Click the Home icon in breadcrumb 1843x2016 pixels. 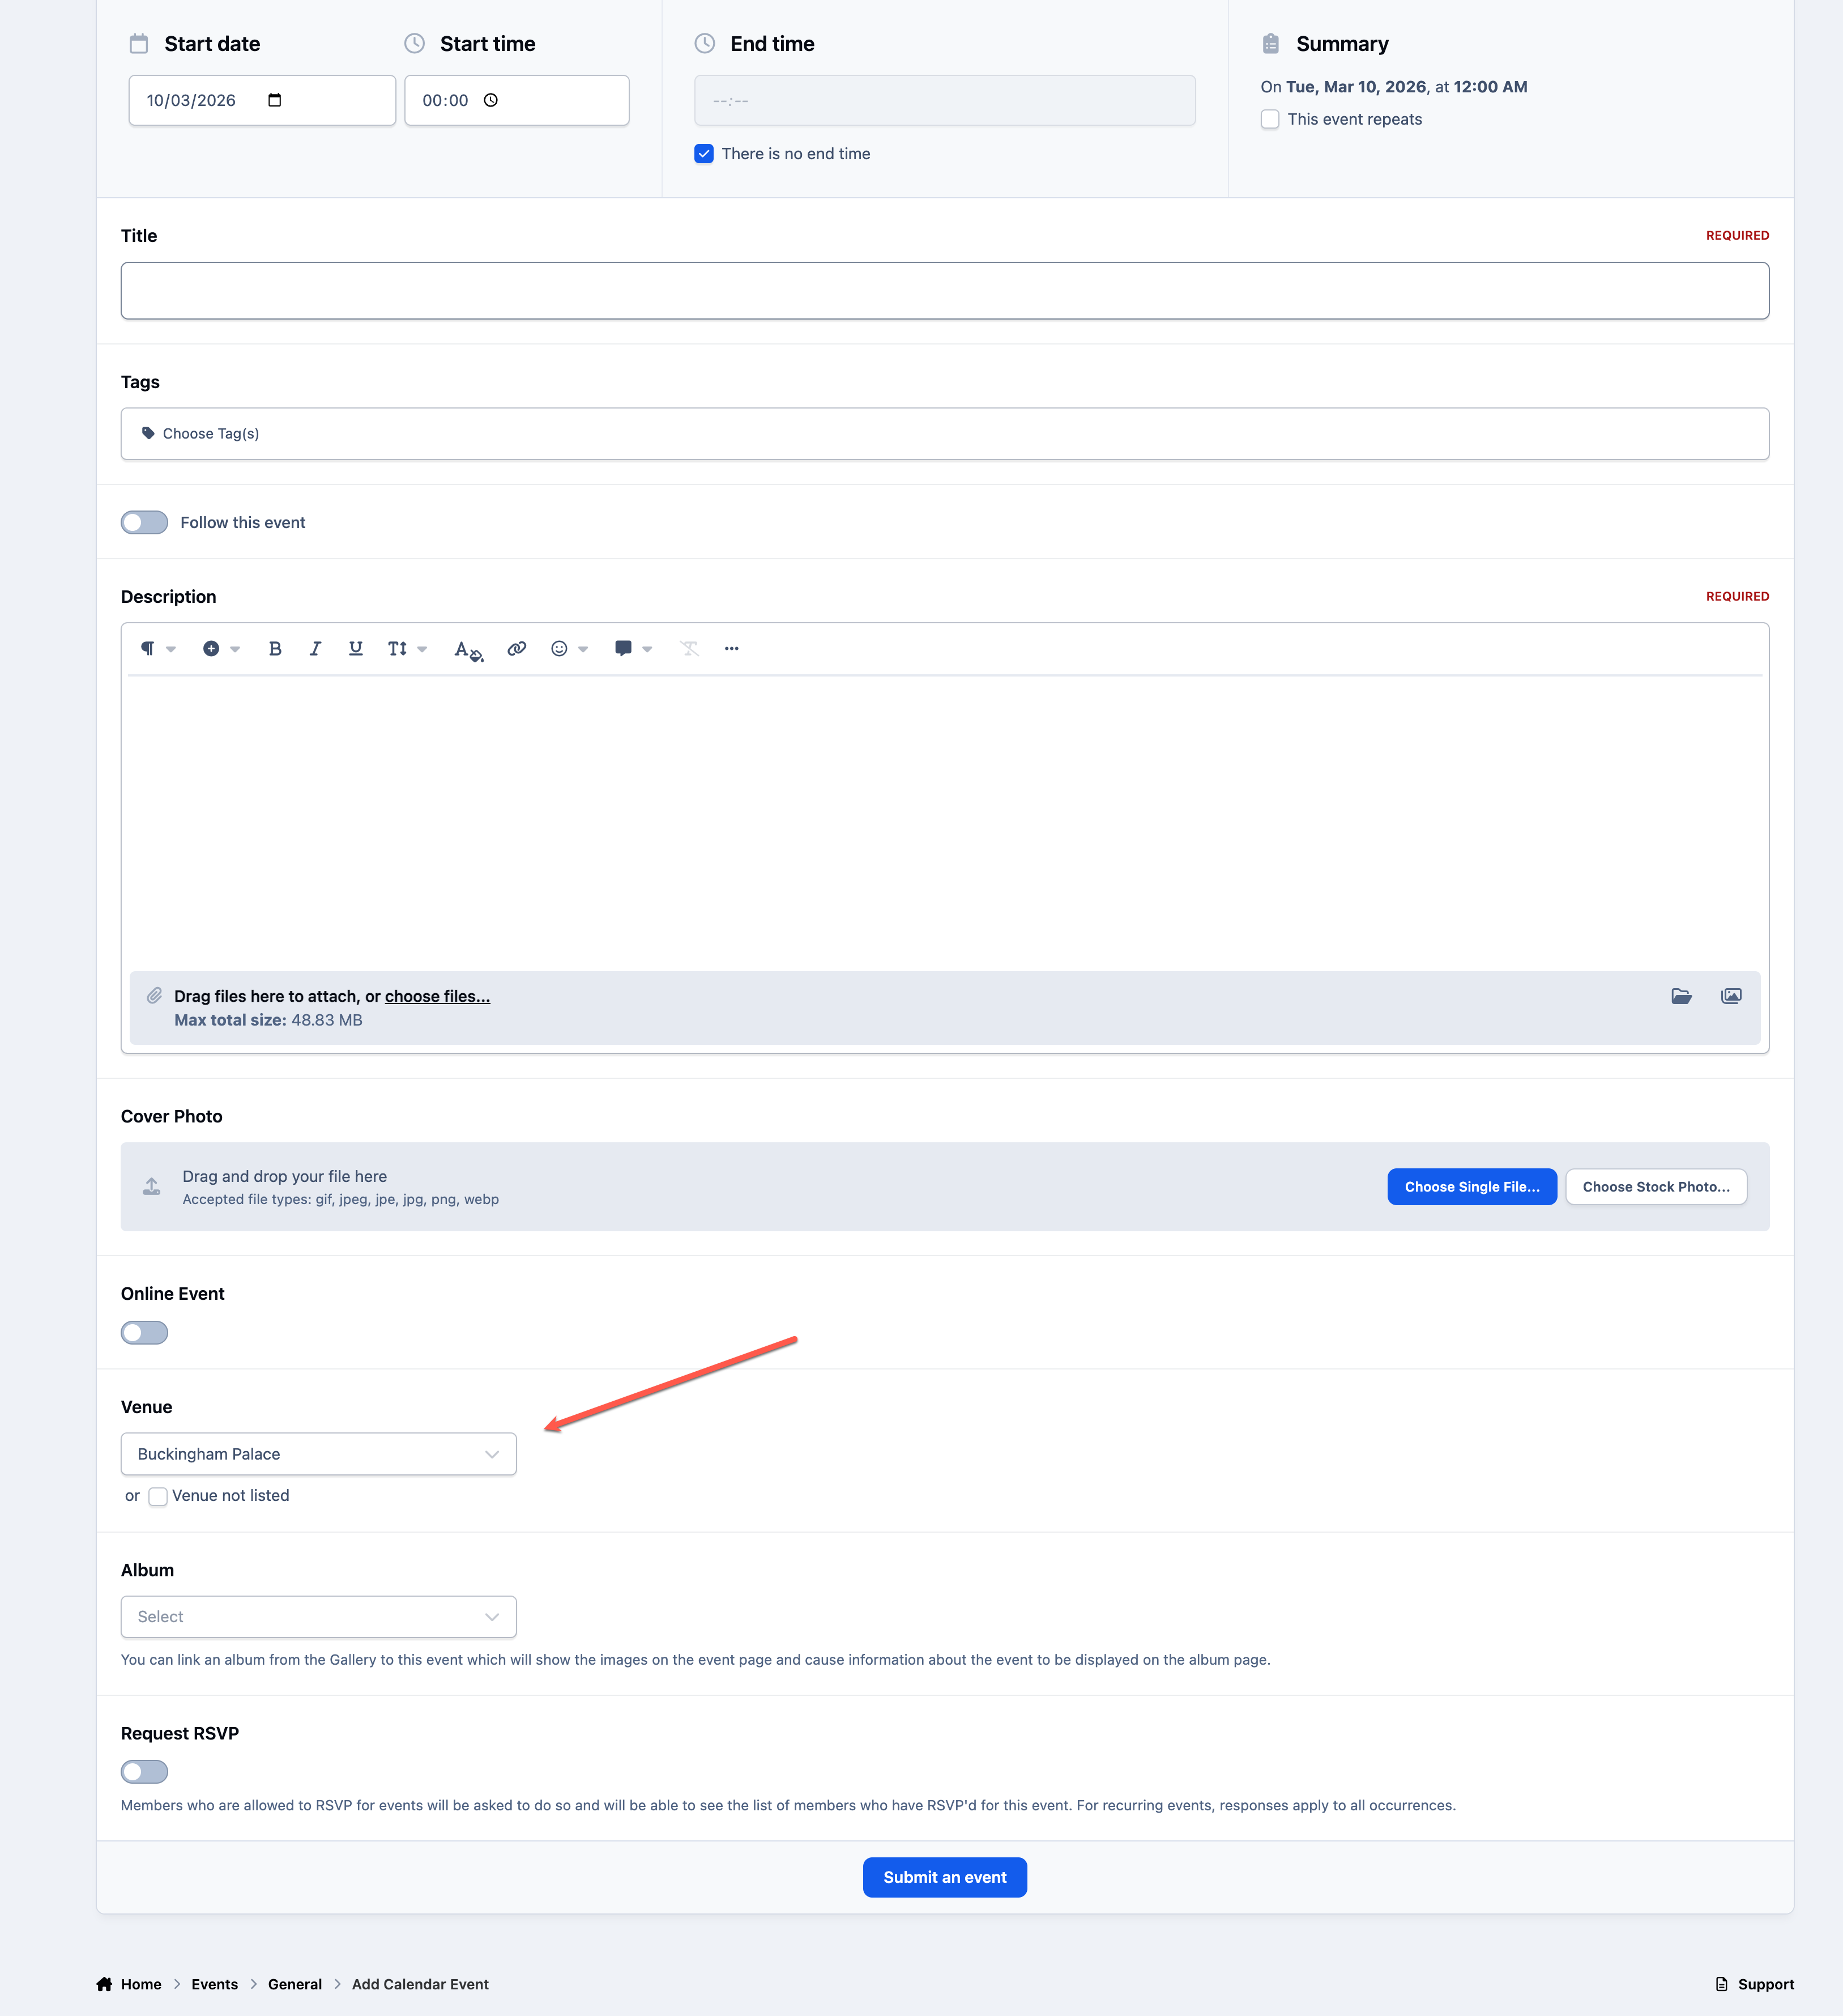pos(104,1984)
